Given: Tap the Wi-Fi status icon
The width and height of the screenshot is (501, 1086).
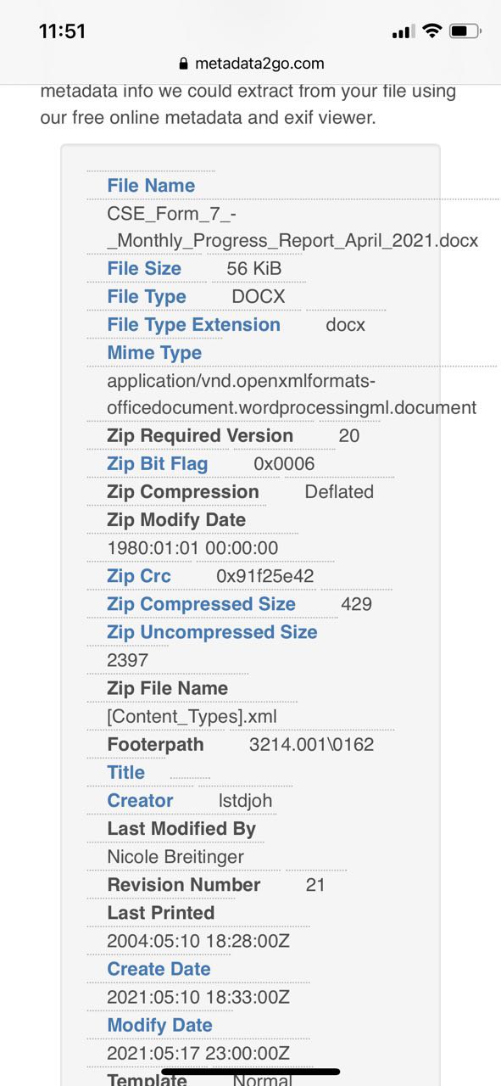Looking at the screenshot, I should pos(432,31).
